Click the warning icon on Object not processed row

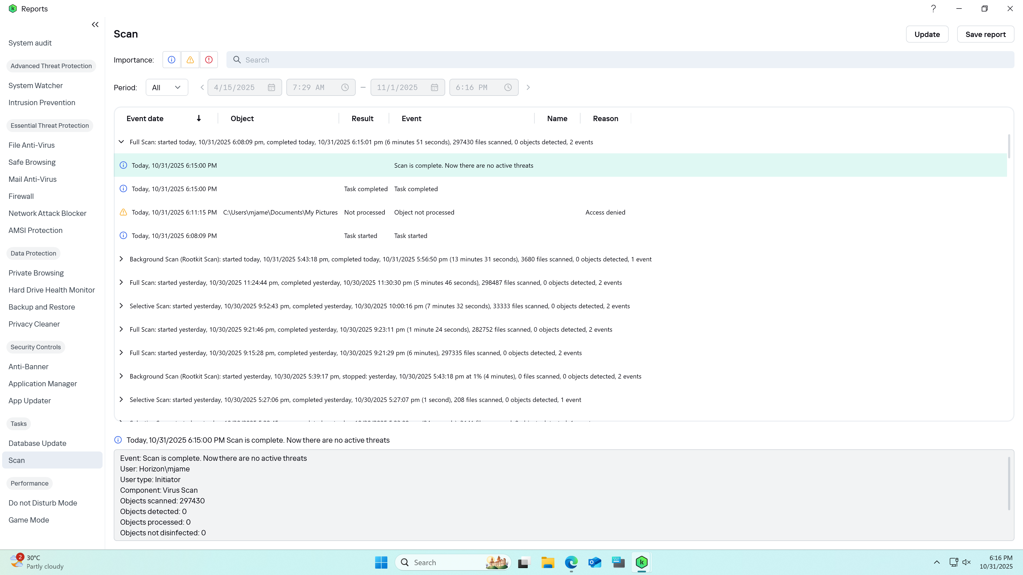[x=124, y=212]
